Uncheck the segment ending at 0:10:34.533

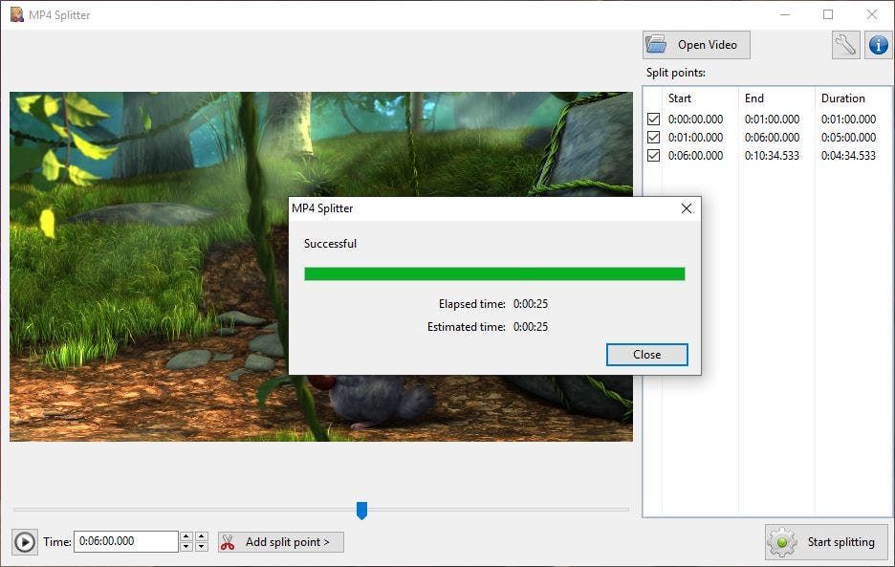click(x=653, y=156)
